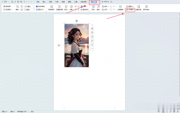Click 字数: 0 in status bar
Viewport: 180px width, 113px height.
point(12,112)
